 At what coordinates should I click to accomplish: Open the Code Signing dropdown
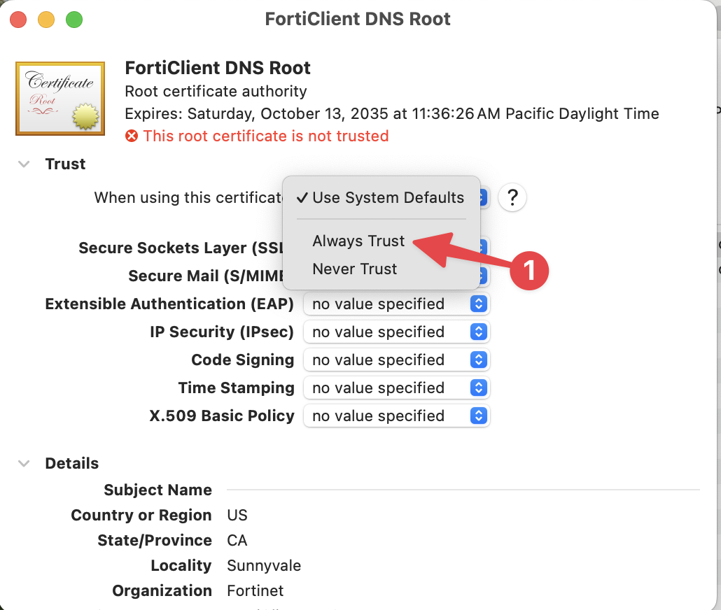point(396,360)
